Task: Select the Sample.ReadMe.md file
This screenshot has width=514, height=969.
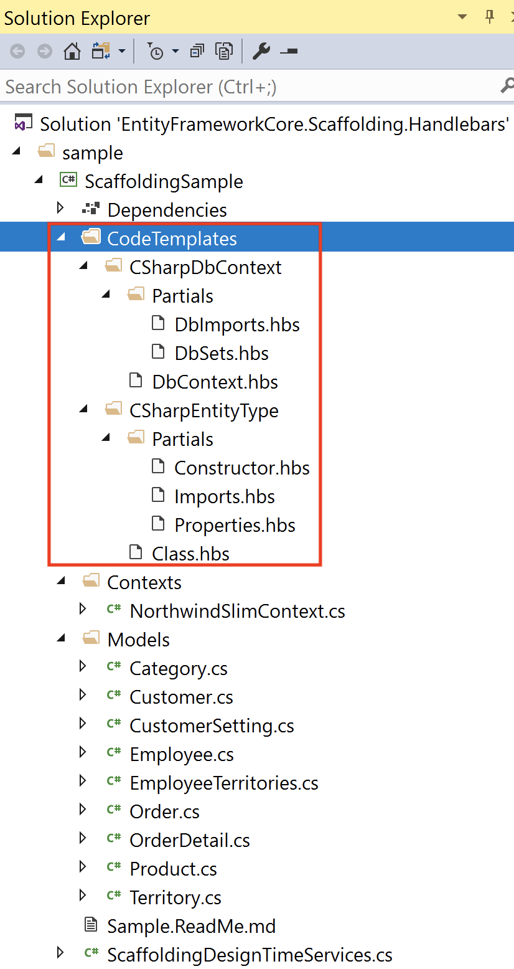Action: 191,925
